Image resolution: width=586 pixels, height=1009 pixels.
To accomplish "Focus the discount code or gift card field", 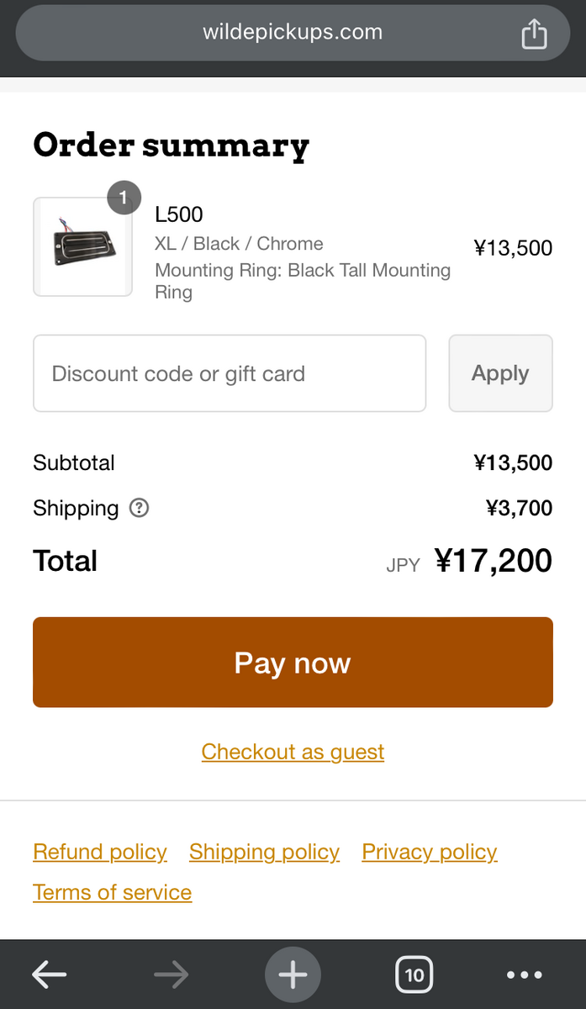I will coord(230,373).
